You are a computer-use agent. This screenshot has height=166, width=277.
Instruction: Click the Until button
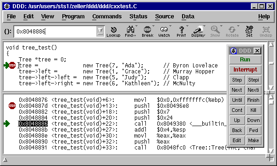click(x=237, y=100)
